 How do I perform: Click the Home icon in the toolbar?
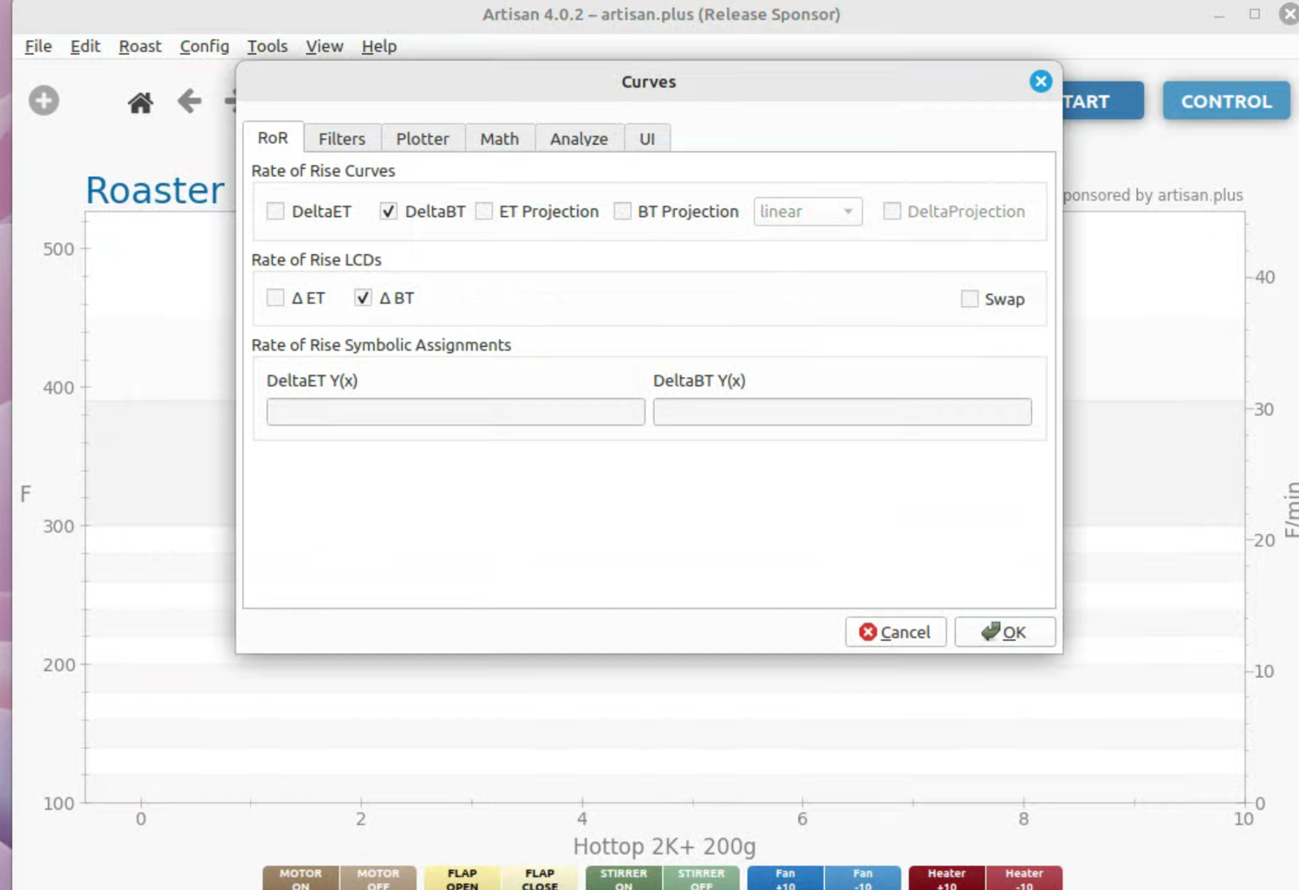tap(140, 102)
